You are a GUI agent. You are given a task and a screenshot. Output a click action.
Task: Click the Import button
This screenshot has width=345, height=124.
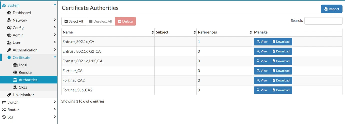(331, 9)
